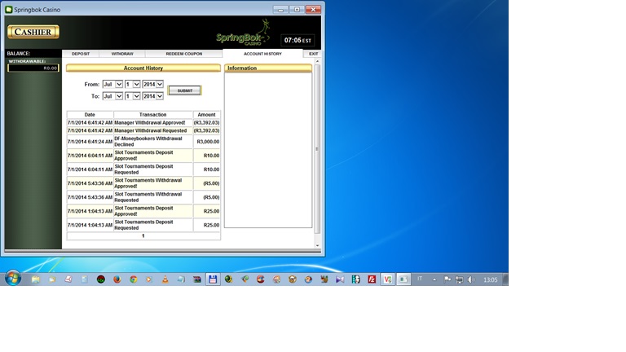Click the withdrawable balance field R0.00
This screenshot has width=626, height=352.
33,68
